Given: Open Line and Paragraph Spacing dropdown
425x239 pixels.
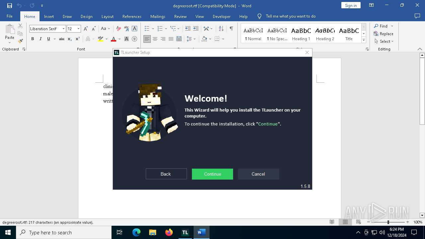Looking at the screenshot, I should 191,39.
